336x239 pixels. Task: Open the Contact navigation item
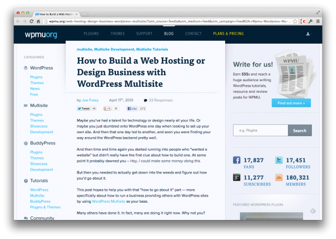[x=193, y=34]
